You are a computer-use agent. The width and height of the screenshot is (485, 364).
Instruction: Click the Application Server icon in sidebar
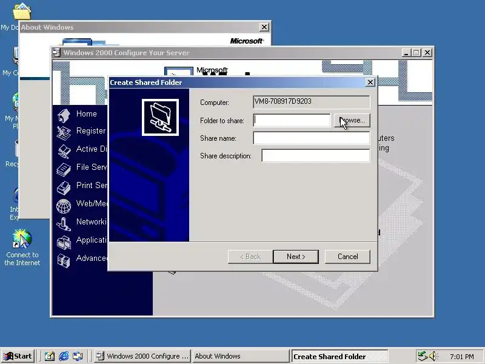[64, 242]
